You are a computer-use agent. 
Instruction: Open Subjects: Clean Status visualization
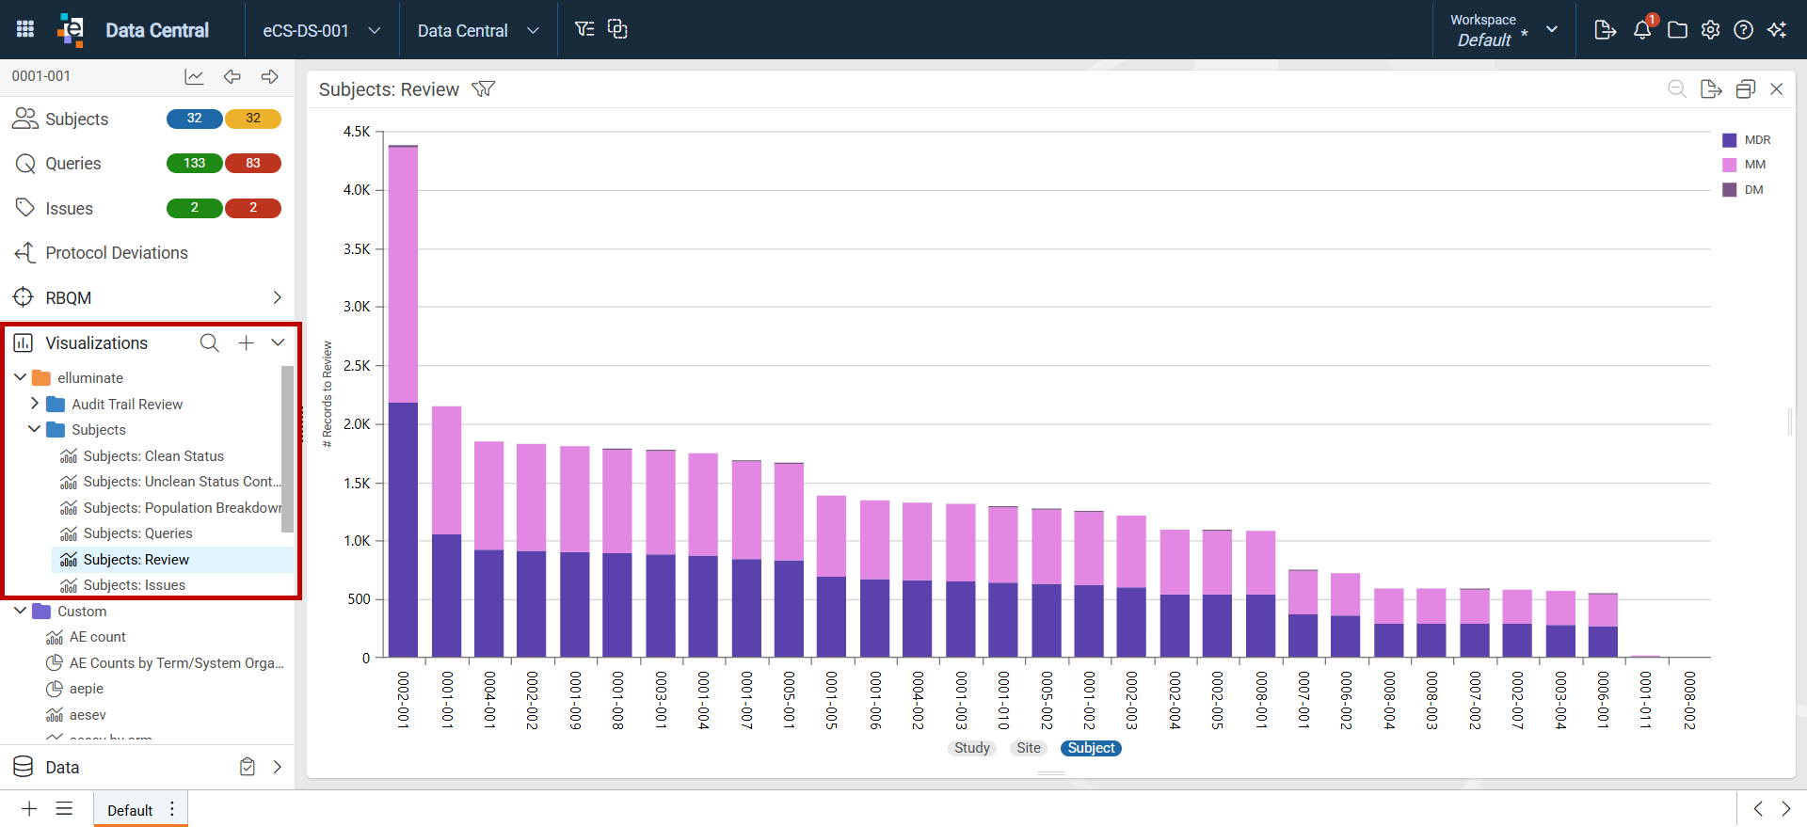(153, 455)
